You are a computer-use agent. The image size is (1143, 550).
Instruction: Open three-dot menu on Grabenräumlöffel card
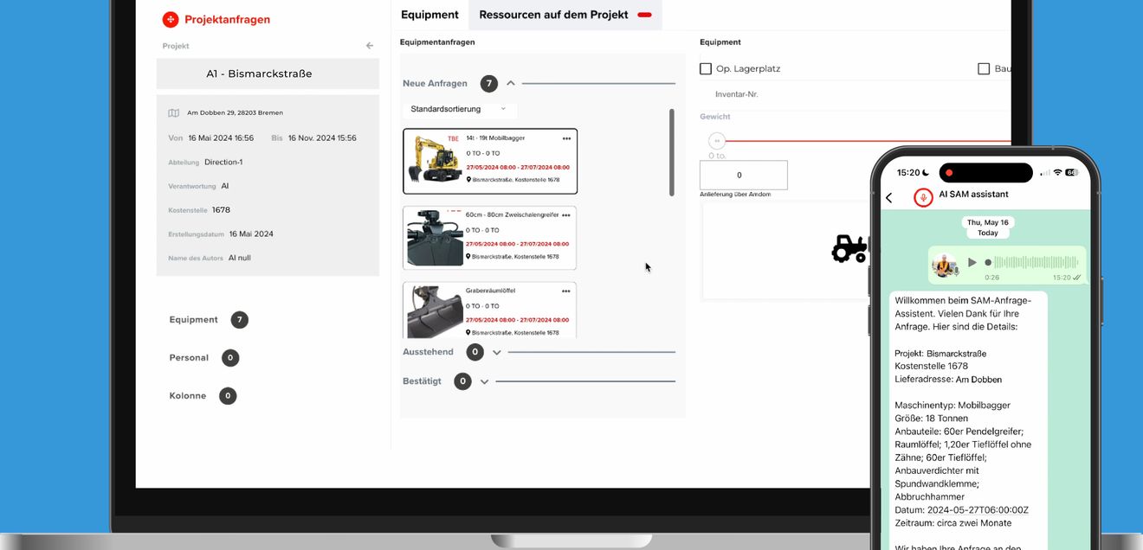tap(566, 291)
